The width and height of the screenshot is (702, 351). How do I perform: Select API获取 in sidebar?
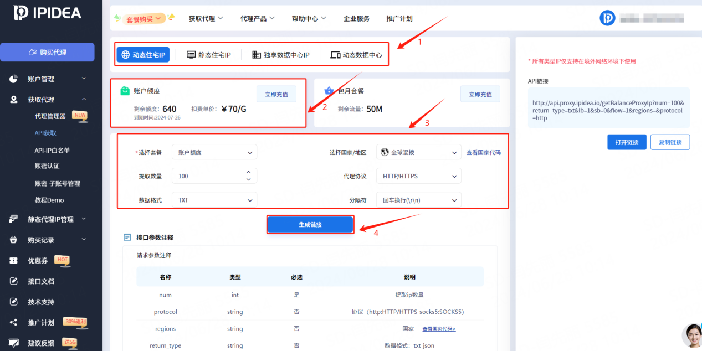pos(45,133)
